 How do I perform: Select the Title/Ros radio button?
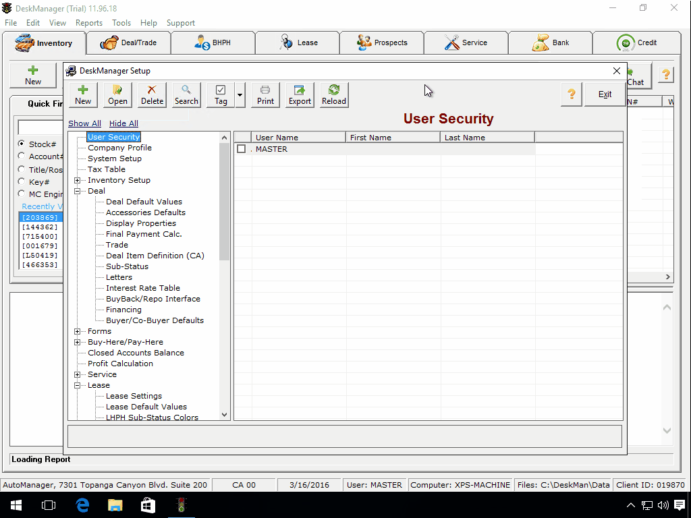(21, 169)
